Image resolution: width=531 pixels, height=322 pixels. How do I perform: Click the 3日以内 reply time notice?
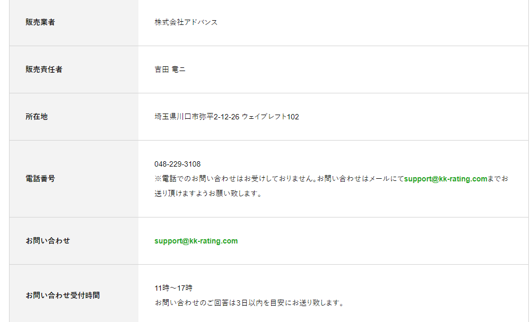tap(249, 303)
